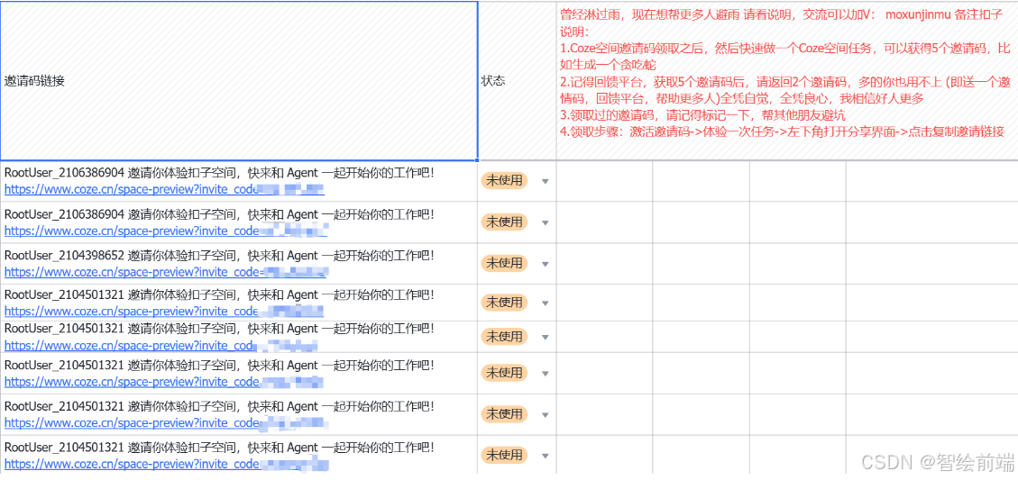Select RootUser_2104398652 invitation text
The image size is (1018, 480).
click(x=219, y=256)
